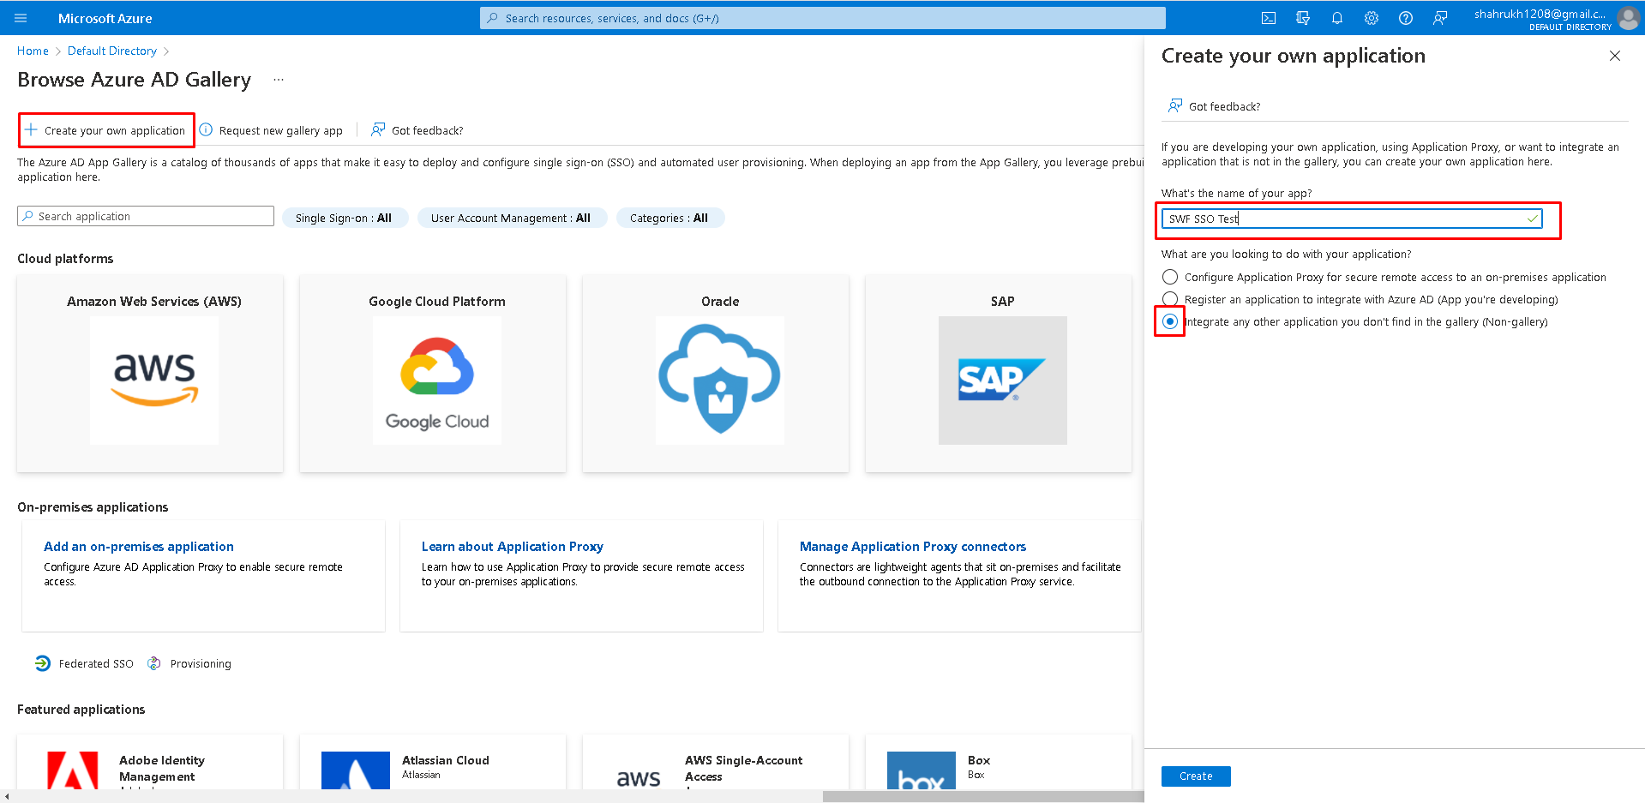The height and width of the screenshot is (803, 1645).
Task: Click the Featured applications heading
Action: point(81,710)
